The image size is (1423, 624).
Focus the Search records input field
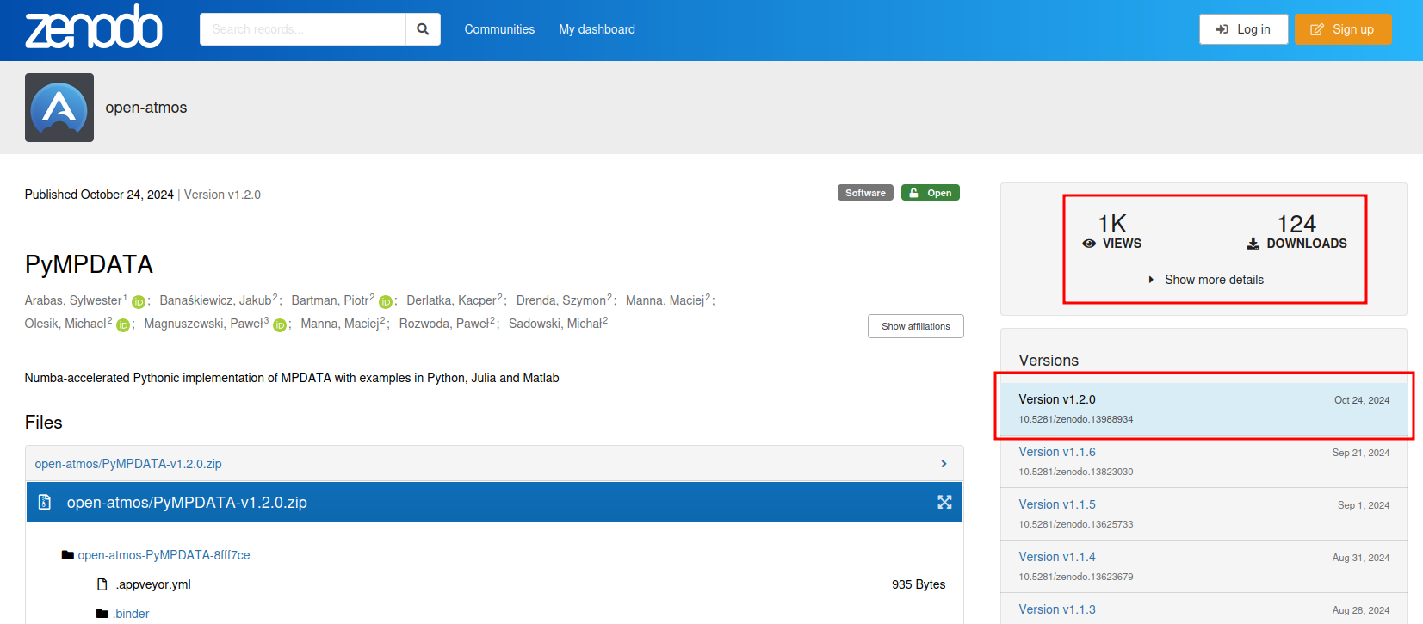302,29
